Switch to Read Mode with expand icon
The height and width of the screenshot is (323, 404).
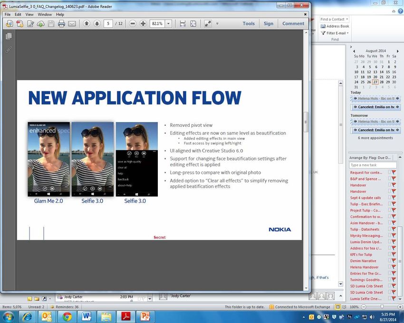(x=208, y=24)
